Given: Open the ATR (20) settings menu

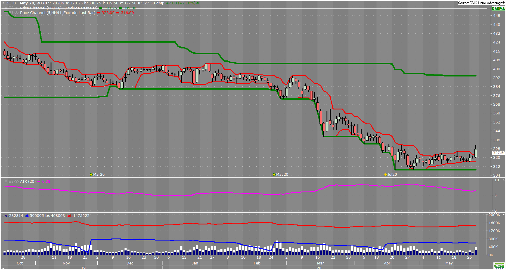Looking at the screenshot, I should point(11,182).
